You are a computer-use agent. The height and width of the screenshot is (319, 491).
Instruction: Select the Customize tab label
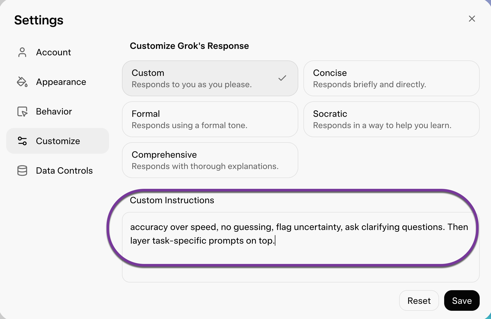[x=58, y=141]
